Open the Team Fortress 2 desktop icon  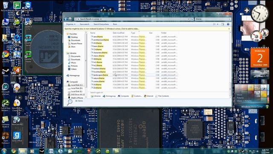pyautogui.click(x=6, y=138)
